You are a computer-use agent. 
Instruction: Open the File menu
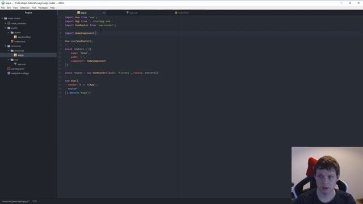click(x=3, y=7)
